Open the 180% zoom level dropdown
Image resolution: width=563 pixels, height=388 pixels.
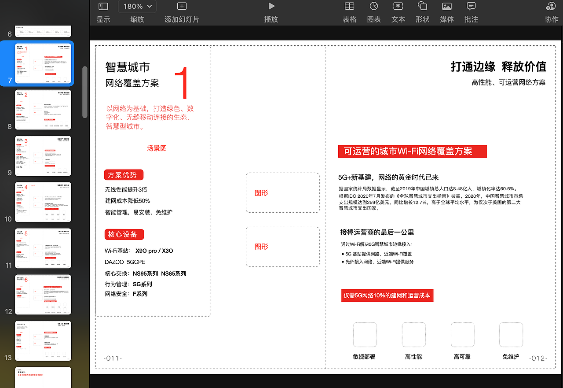[137, 6]
